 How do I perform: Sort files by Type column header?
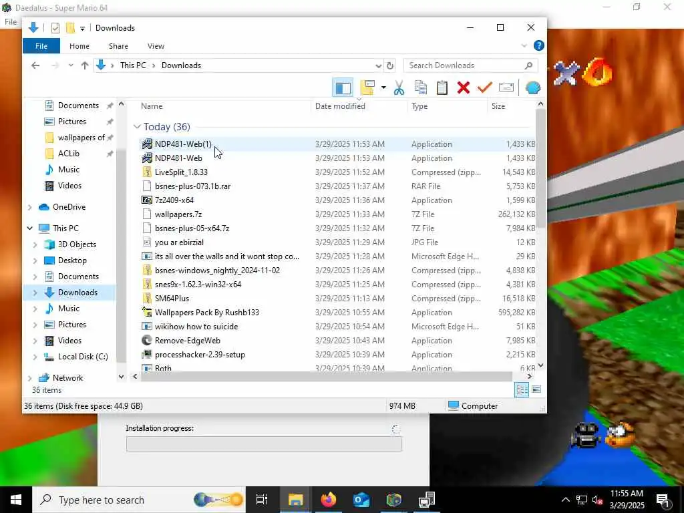(x=419, y=106)
